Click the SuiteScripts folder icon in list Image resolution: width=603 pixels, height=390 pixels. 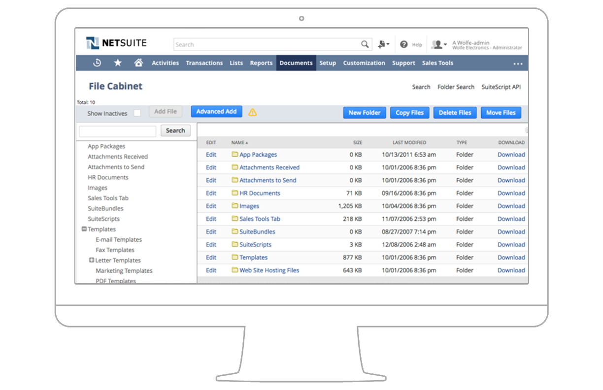[235, 244]
